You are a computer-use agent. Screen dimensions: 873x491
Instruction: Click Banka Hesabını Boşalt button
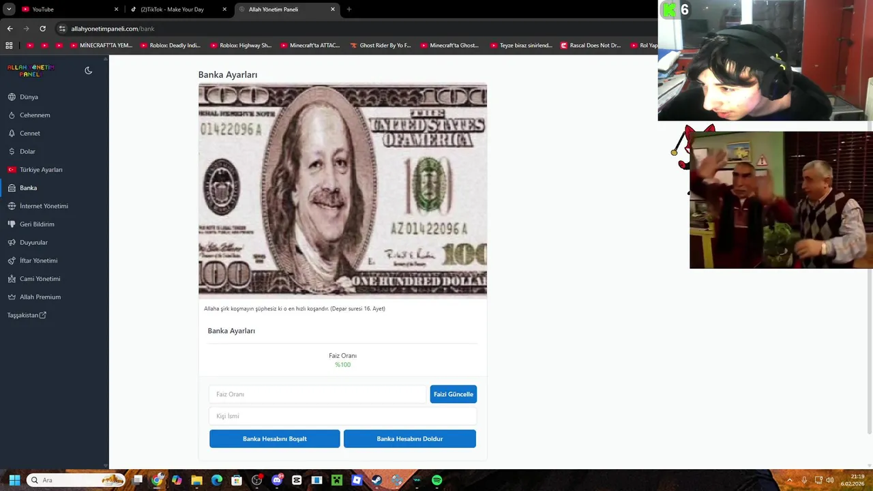pos(275,438)
